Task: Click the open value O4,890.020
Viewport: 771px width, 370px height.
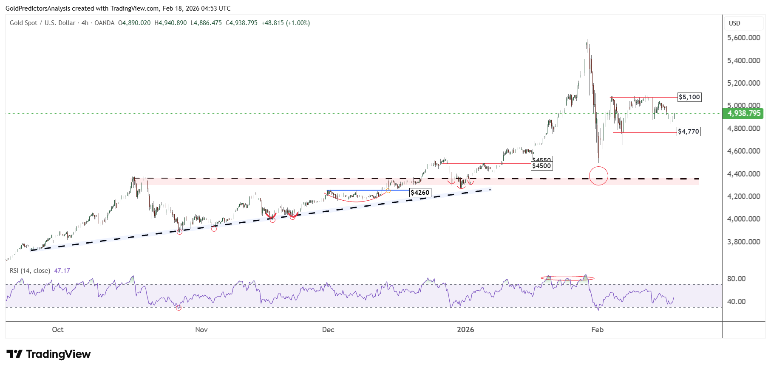Action: click(x=134, y=23)
